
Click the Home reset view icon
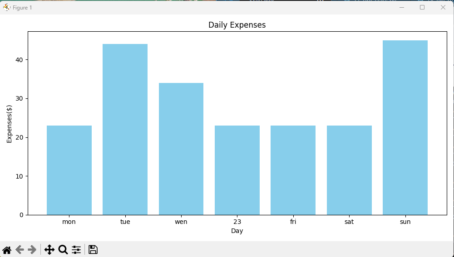coord(7,250)
